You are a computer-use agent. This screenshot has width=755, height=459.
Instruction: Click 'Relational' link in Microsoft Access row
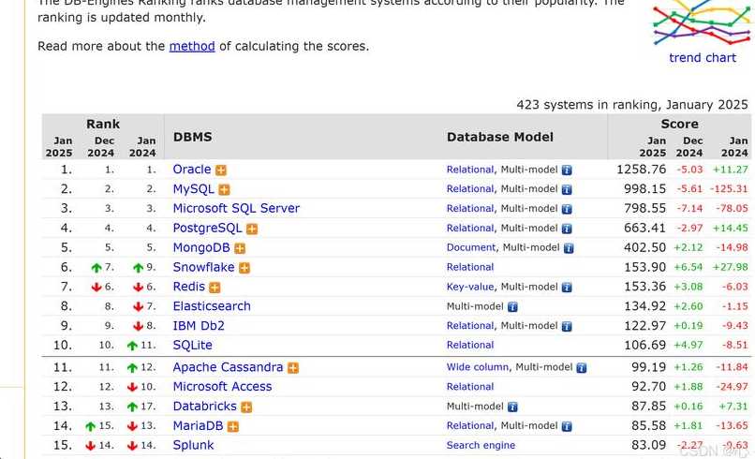[470, 387]
